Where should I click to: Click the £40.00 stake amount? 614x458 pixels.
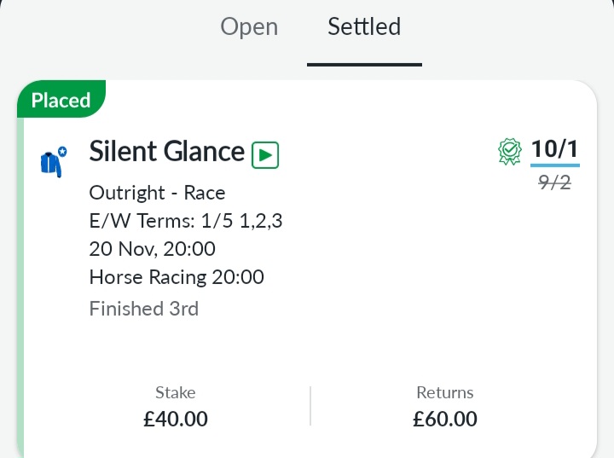pos(176,419)
